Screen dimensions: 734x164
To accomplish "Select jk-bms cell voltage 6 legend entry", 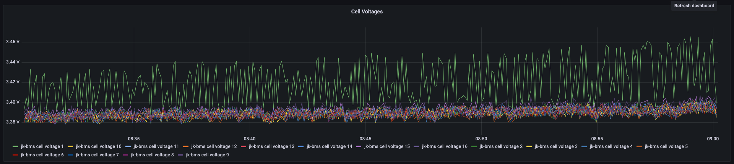I will click(x=42, y=155).
